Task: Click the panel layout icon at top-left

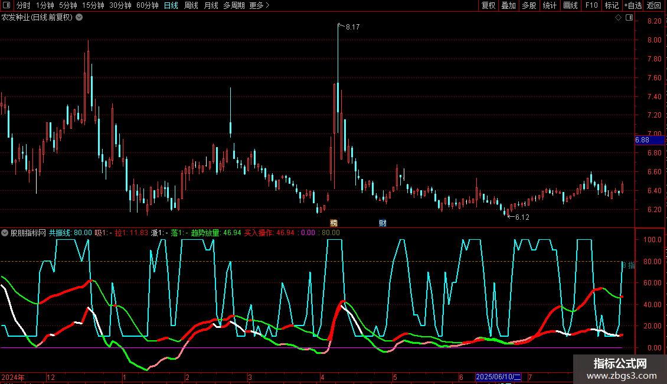Action: 6,5
